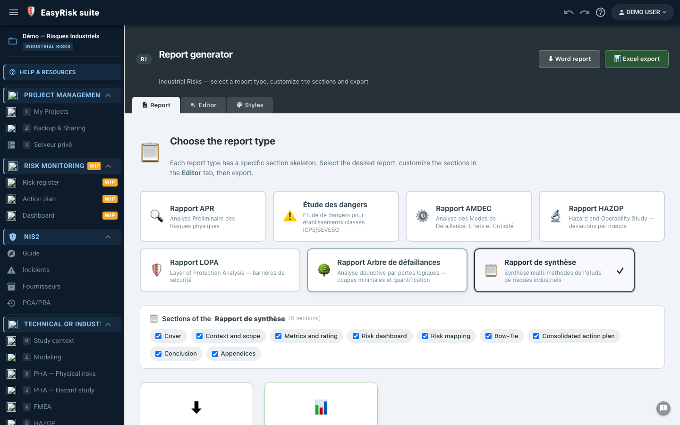This screenshot has height=425, width=680.
Task: Uncheck the Metrics and rating checkbox
Action: (279, 336)
